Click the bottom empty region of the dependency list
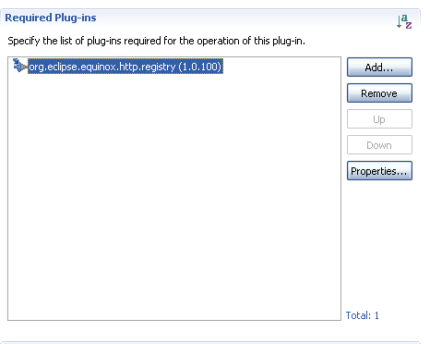Screen dimensions: 430x344 [174, 293]
